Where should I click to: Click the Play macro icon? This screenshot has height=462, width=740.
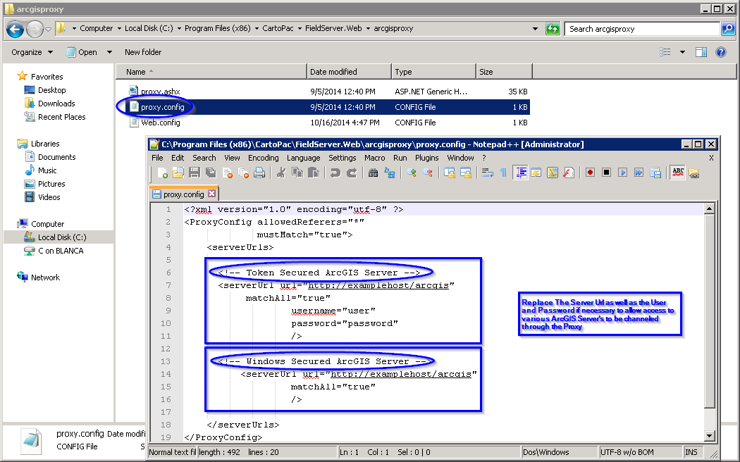(622, 173)
